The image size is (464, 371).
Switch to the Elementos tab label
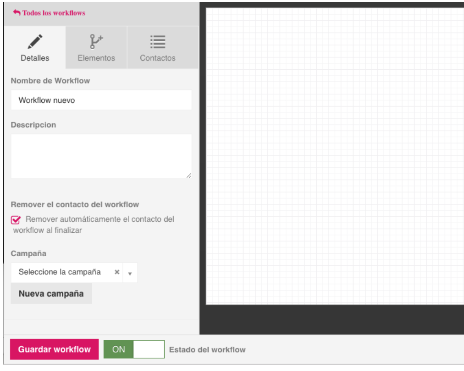coord(96,58)
